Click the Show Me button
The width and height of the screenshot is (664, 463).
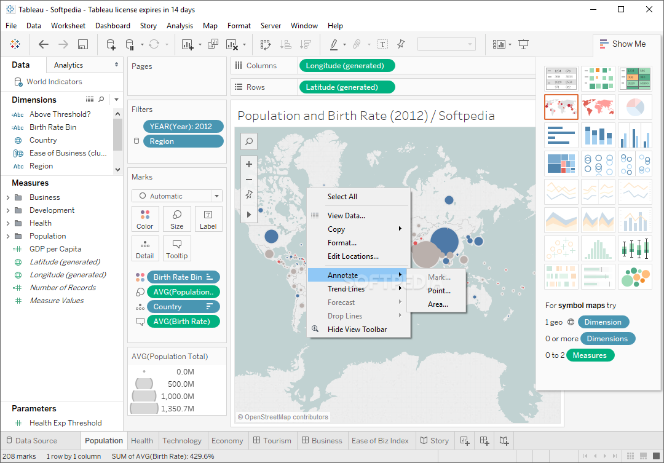coord(623,44)
